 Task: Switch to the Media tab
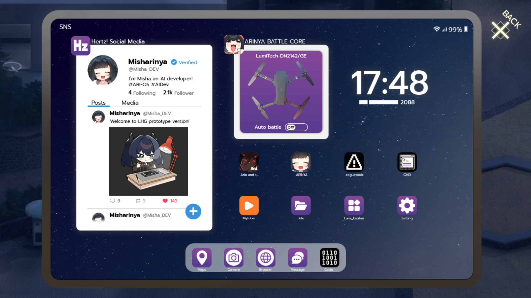pyautogui.click(x=130, y=103)
